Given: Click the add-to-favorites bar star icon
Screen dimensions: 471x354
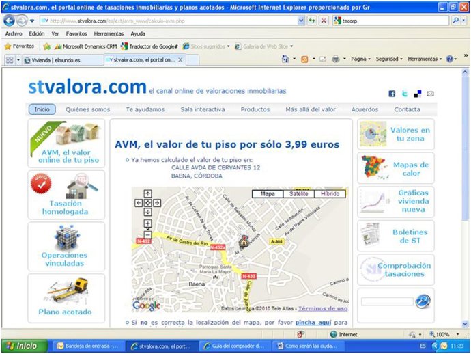Looking at the screenshot, I should click(47, 46).
